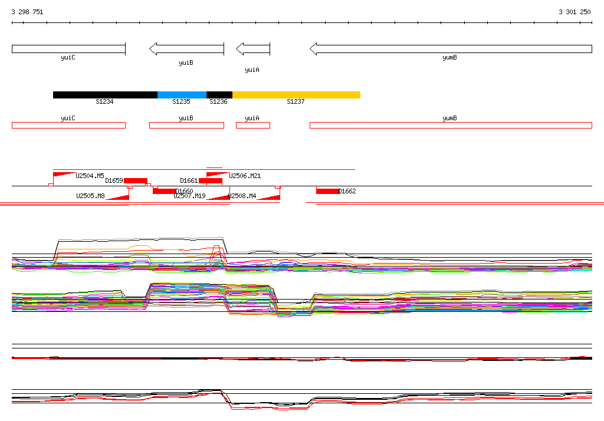The height and width of the screenshot is (421, 604).
Task: Click the U2507.M19 red triangle marker
Action: [x=219, y=197]
